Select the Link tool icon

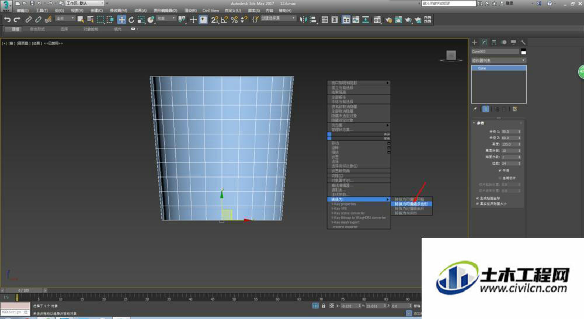pos(28,20)
